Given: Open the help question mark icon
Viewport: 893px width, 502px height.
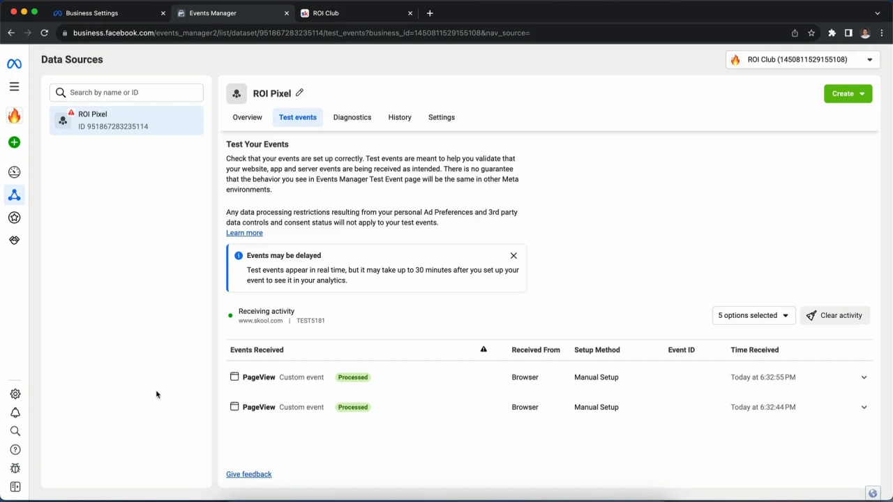Looking at the screenshot, I should [15, 450].
